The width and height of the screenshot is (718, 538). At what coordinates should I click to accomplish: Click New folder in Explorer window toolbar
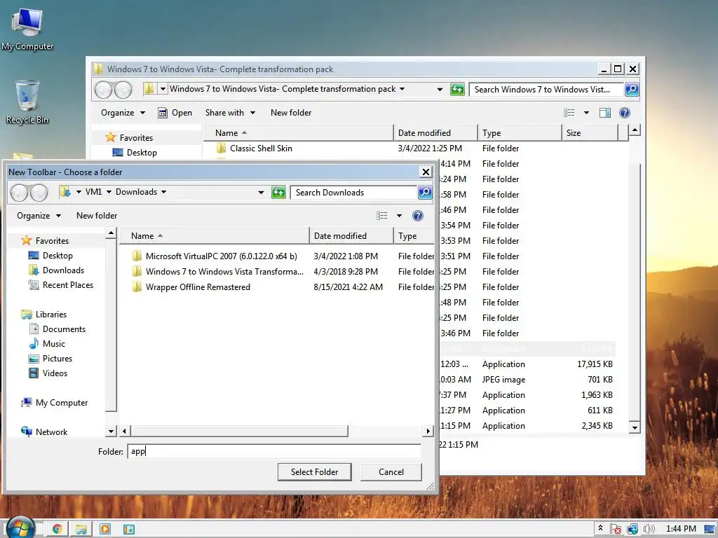coord(291,113)
